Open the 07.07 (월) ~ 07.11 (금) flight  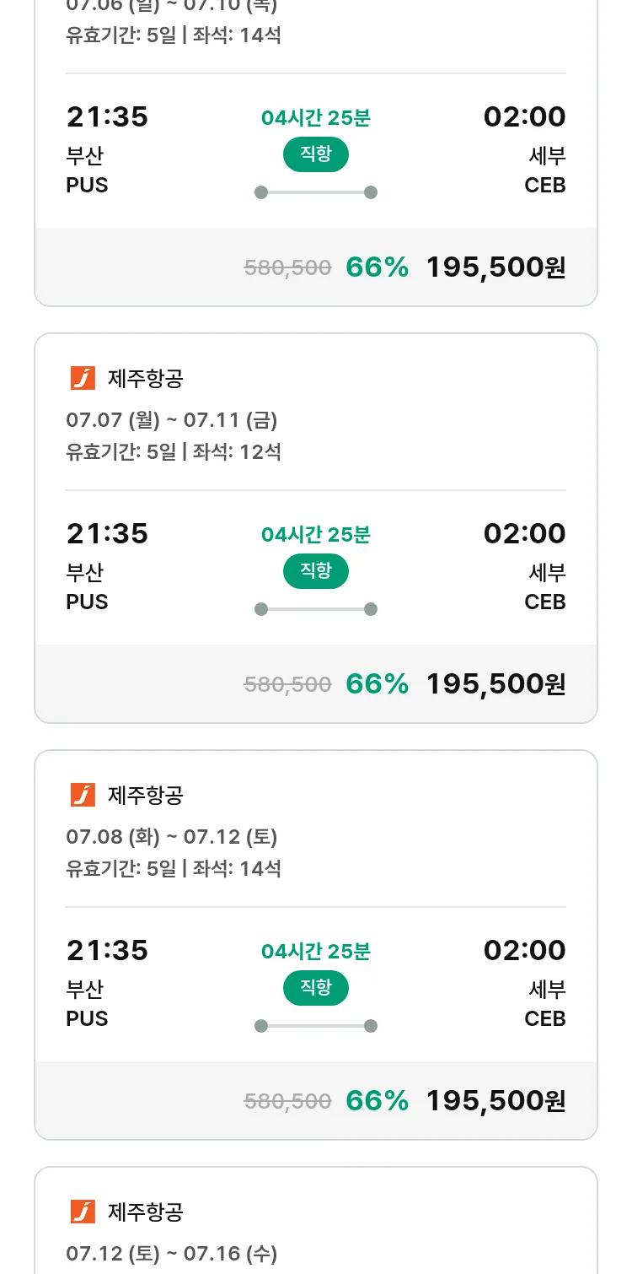(316, 528)
